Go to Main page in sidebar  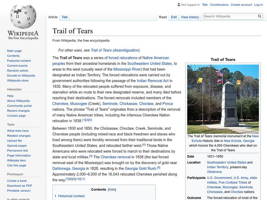pos(14,51)
